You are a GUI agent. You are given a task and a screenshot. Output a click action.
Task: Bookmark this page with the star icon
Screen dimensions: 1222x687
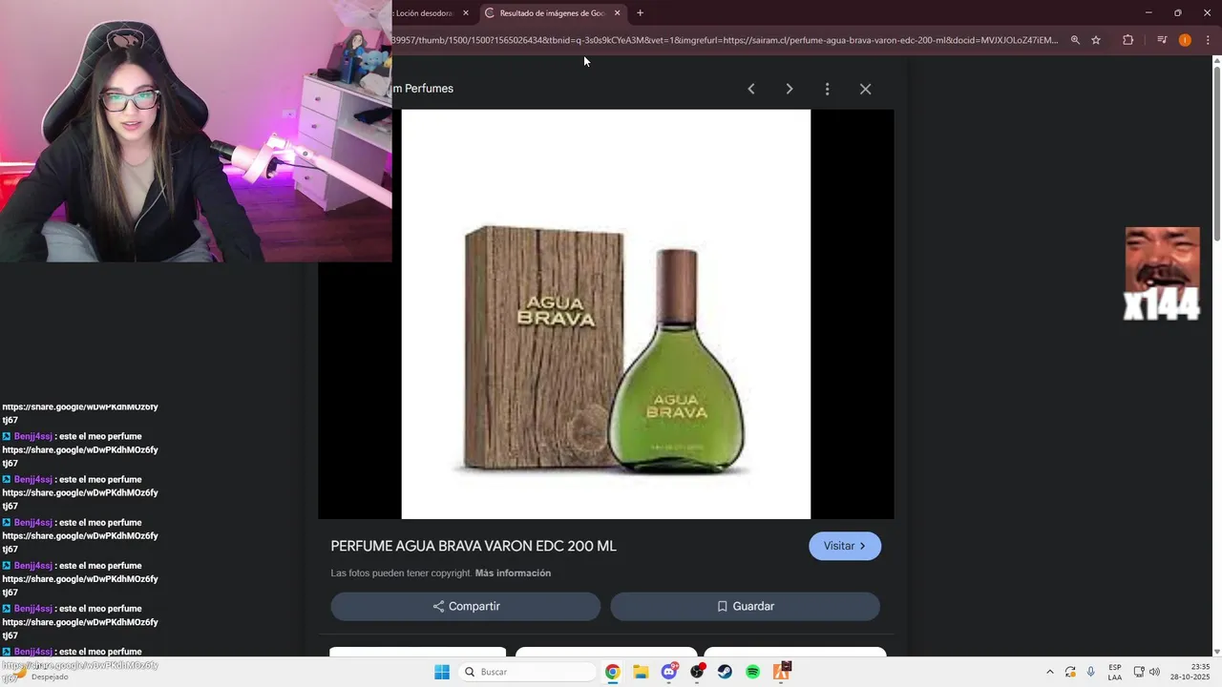1096,40
